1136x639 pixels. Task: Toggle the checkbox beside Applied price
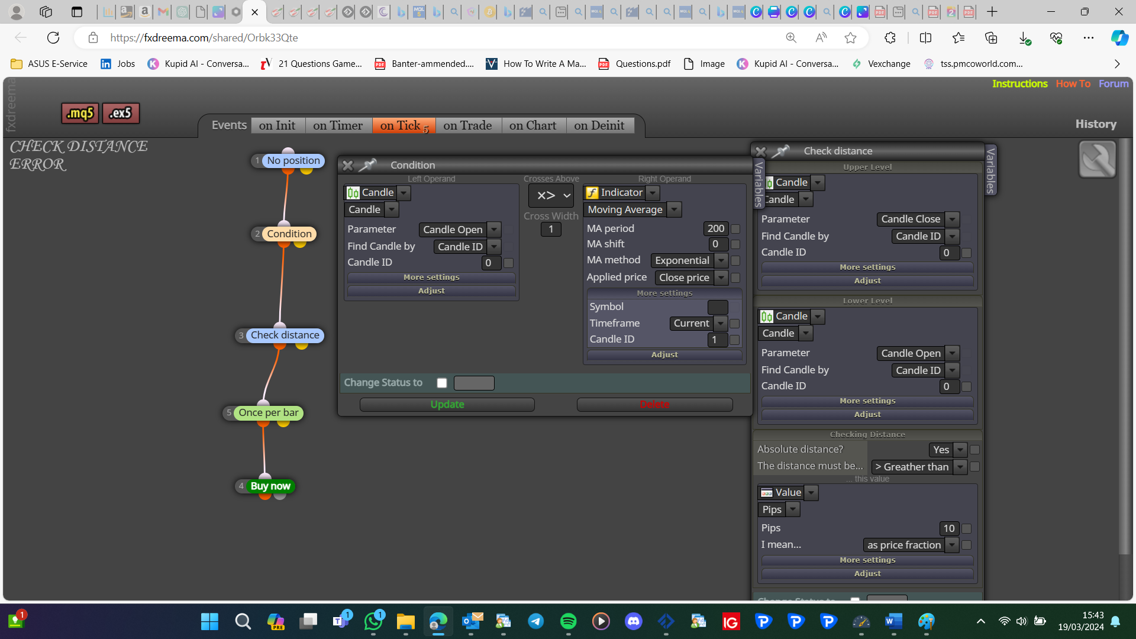735,277
